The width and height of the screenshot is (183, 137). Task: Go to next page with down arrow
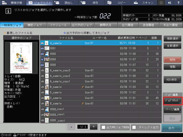[x=93, y=127]
